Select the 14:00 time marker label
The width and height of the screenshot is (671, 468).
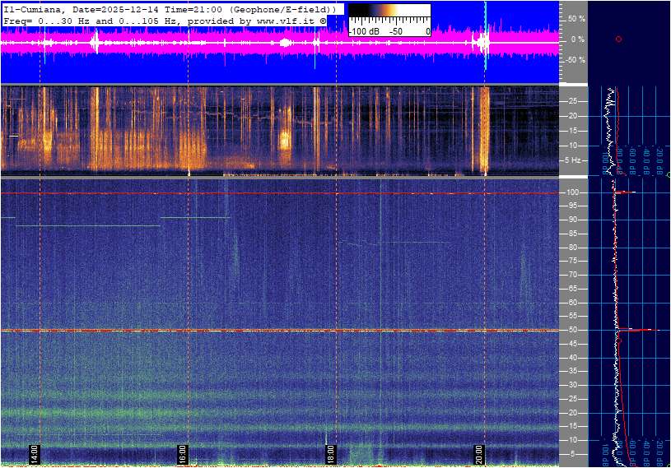[35, 453]
